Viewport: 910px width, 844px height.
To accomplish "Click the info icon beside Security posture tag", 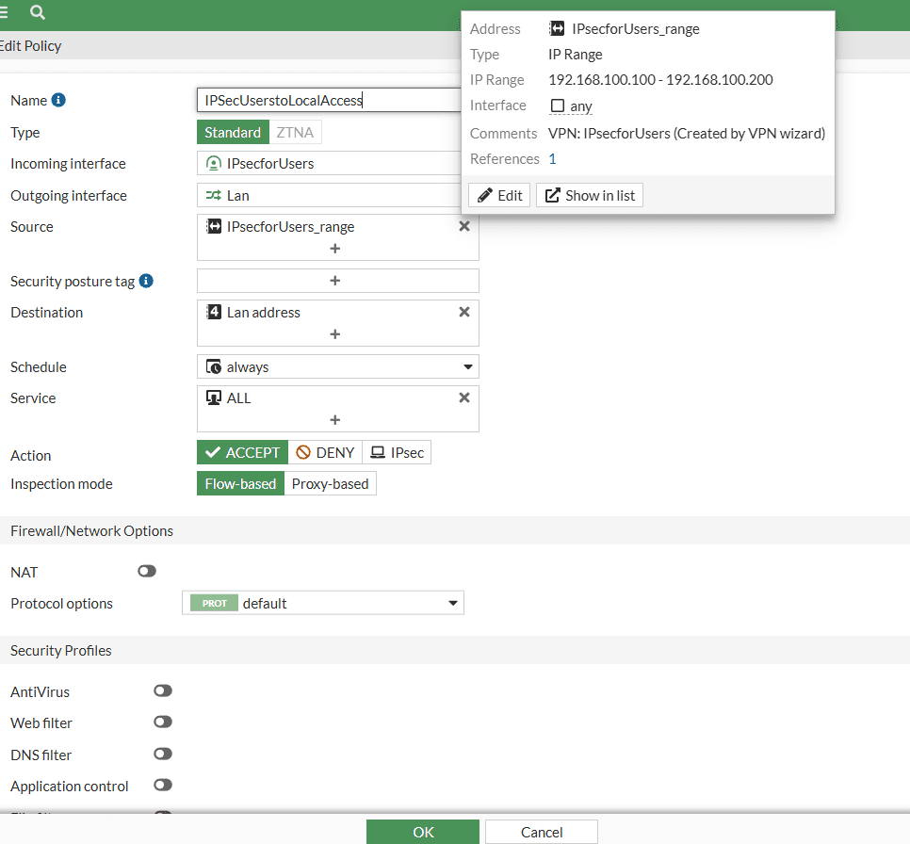I will 146,281.
